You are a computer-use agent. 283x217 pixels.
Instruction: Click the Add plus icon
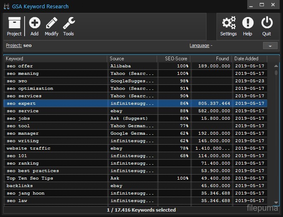(34, 23)
